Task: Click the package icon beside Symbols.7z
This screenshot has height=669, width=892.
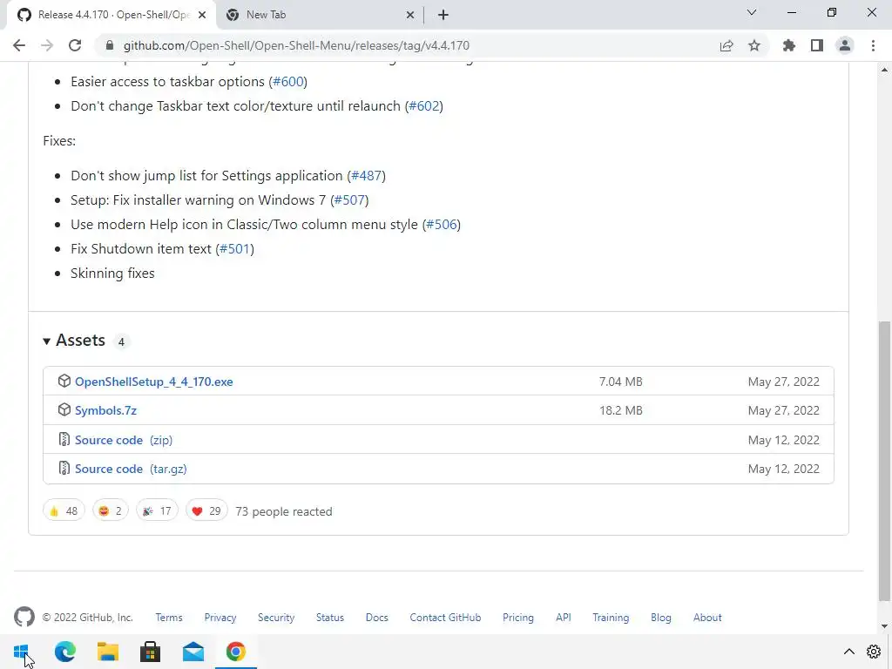Action: [64, 409]
